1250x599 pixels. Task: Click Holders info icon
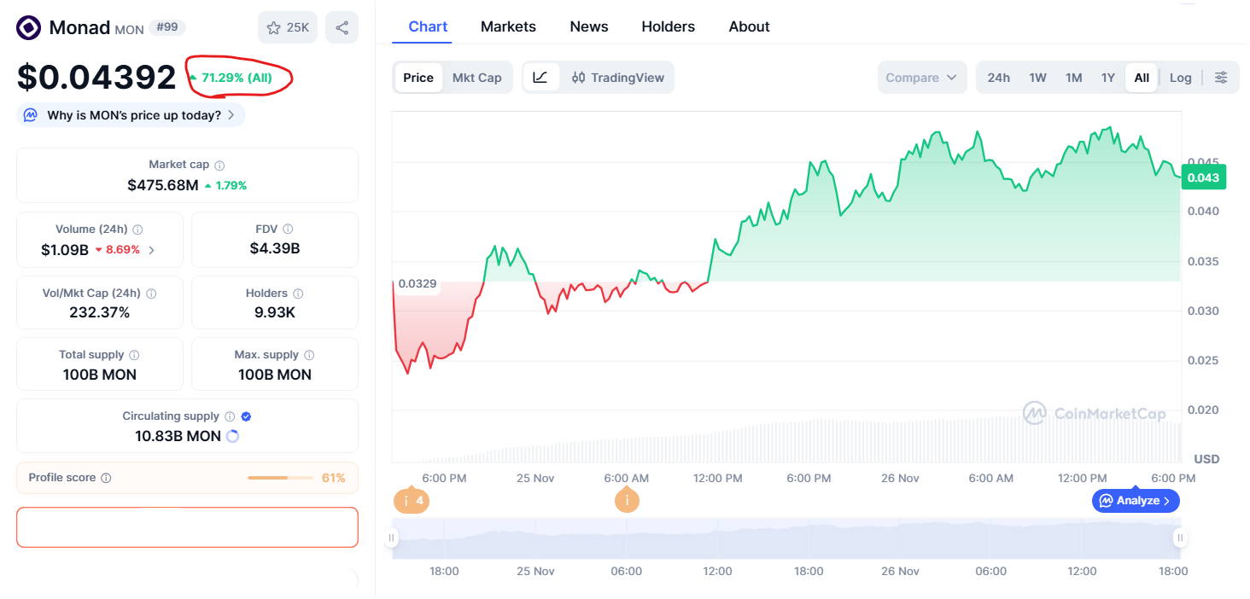(298, 294)
